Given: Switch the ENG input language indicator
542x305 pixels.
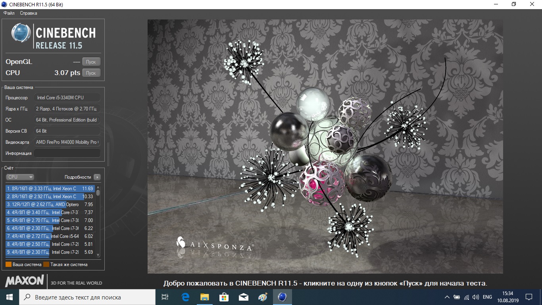Looking at the screenshot, I should [x=487, y=297].
